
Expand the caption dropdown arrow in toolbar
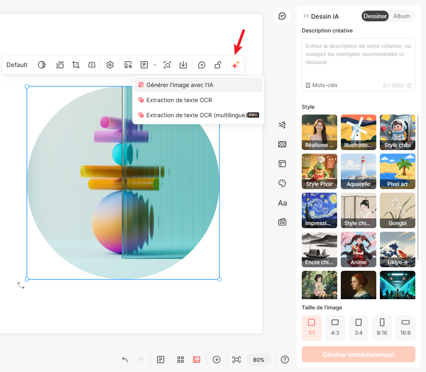coord(155,65)
